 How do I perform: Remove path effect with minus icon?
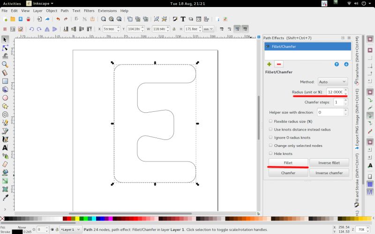278,64
